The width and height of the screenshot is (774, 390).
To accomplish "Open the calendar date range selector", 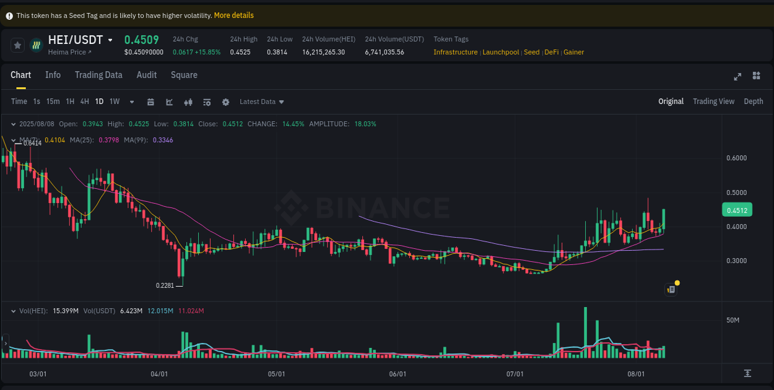I will 151,102.
